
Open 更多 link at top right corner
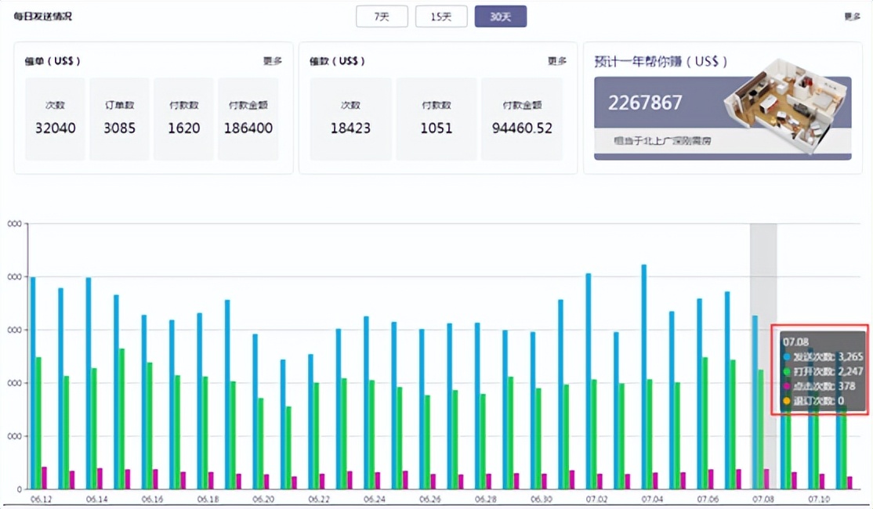click(x=852, y=16)
